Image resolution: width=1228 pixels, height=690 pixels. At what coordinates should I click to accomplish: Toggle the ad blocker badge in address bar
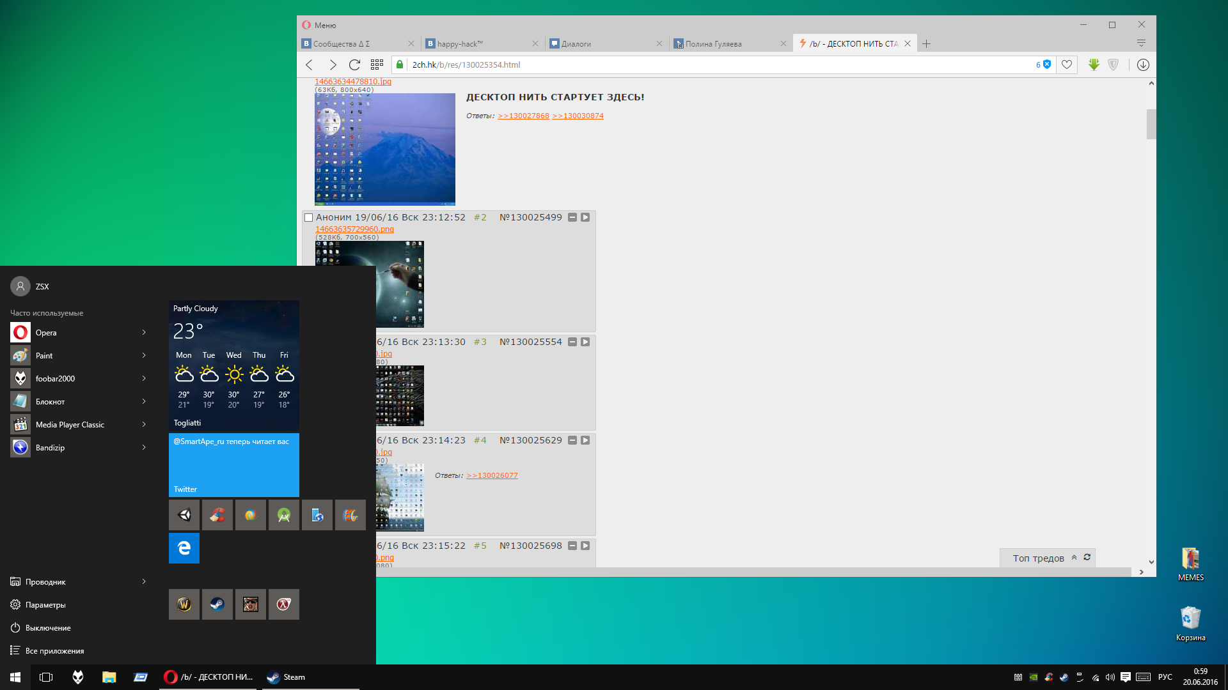(x=1044, y=65)
